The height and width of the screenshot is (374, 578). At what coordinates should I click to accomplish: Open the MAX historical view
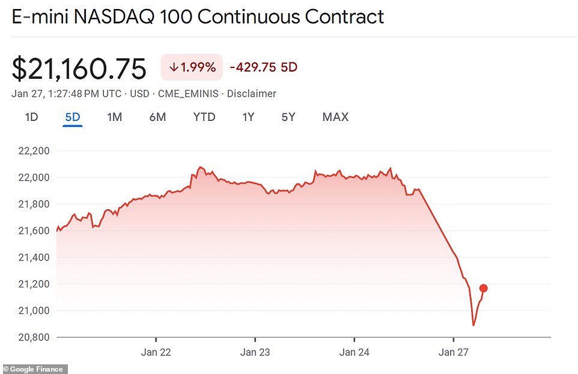(335, 117)
